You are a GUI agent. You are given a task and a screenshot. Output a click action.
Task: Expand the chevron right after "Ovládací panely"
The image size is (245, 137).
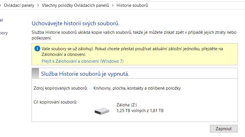pyautogui.click(x=38, y=5)
